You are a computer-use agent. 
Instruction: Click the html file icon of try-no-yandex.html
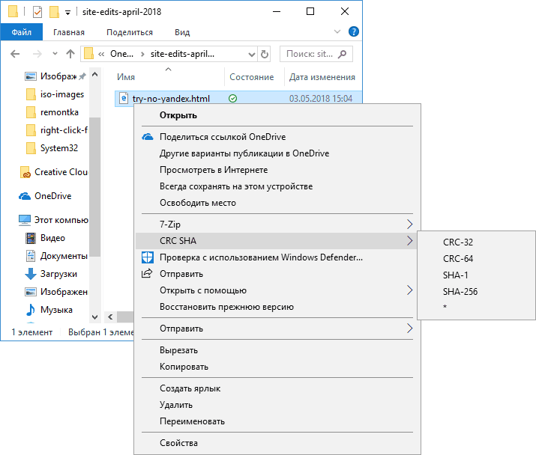pos(124,98)
